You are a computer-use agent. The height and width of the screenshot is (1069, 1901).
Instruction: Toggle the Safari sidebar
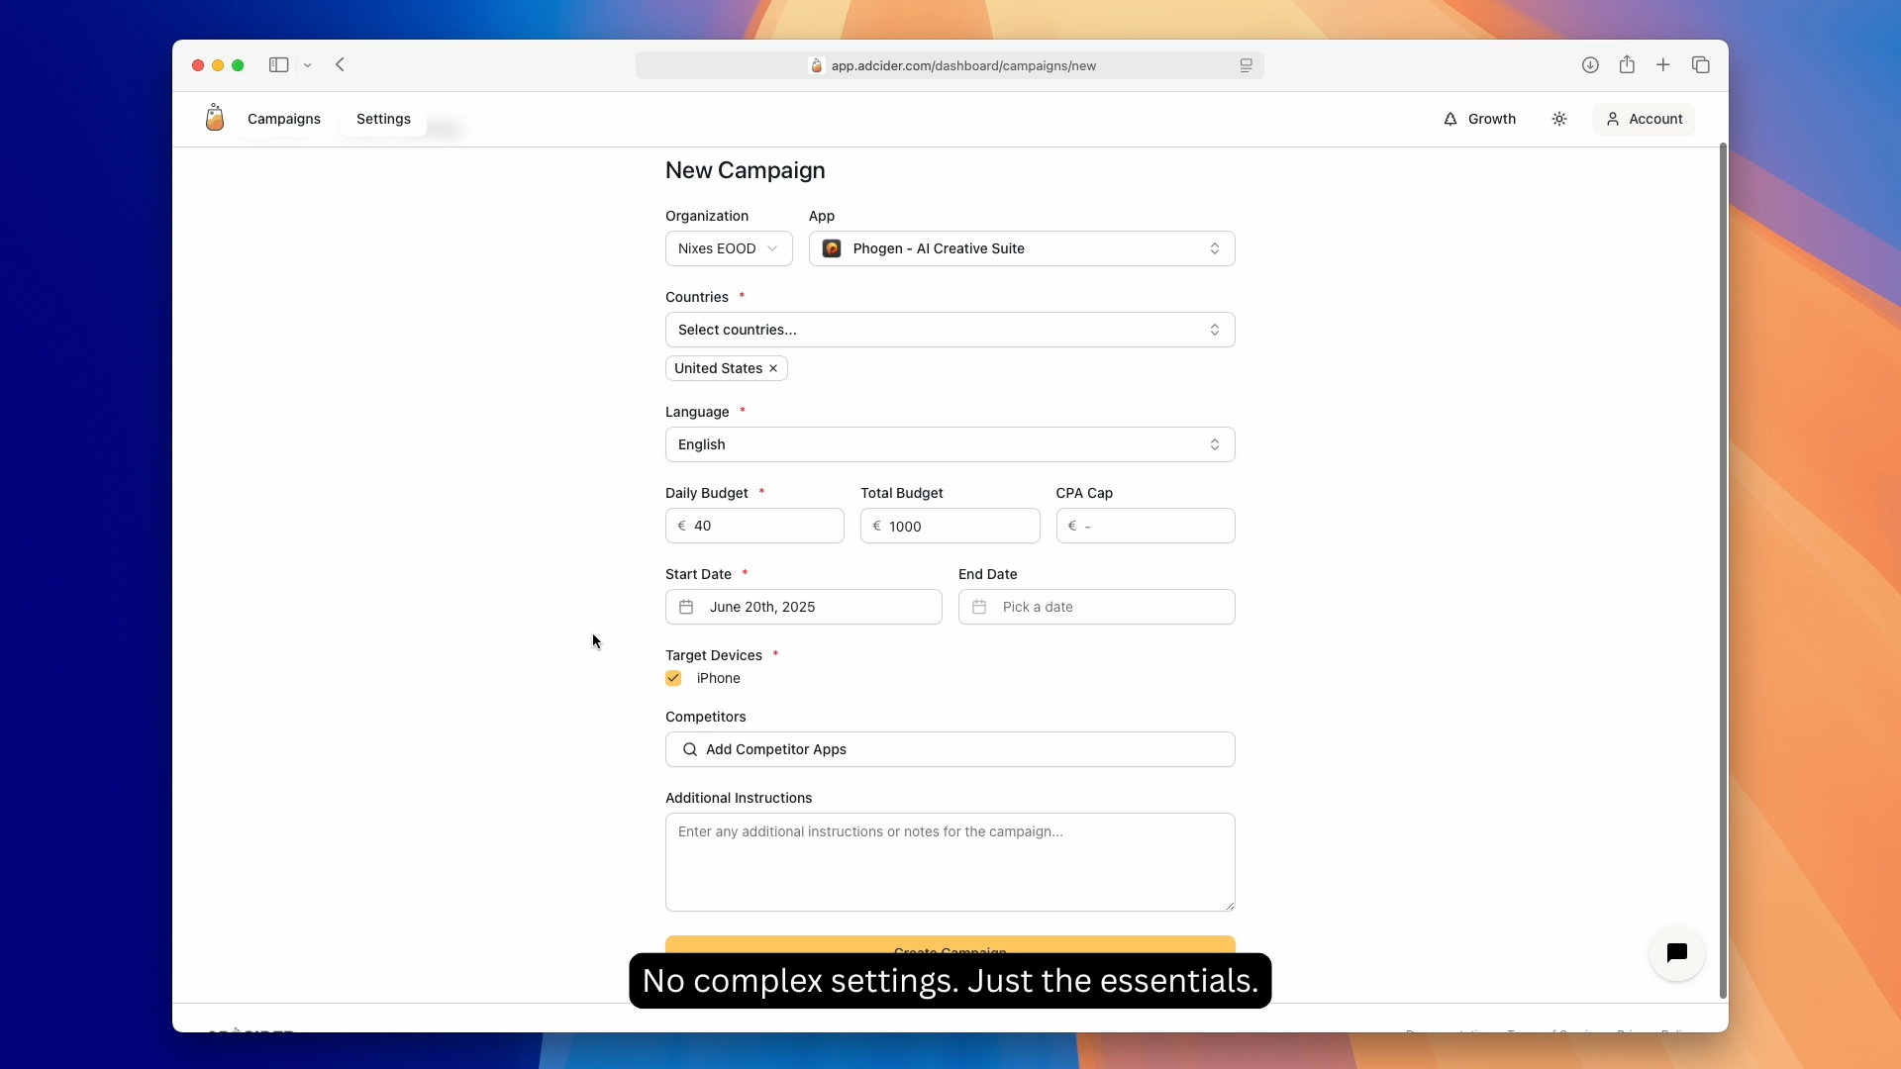278,65
